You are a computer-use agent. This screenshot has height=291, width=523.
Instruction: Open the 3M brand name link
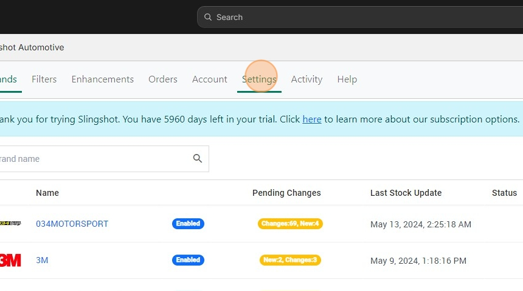(42, 260)
